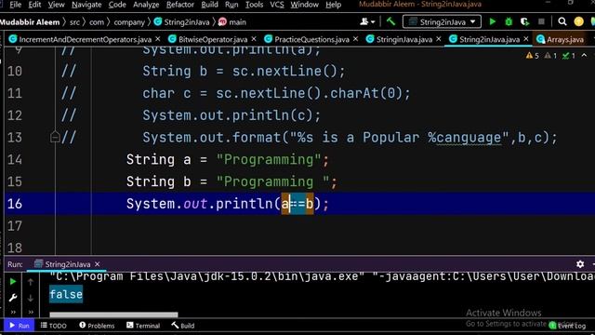Click the inspection widget up arrow
Image resolution: width=595 pixels, height=335 pixels.
(x=585, y=56)
